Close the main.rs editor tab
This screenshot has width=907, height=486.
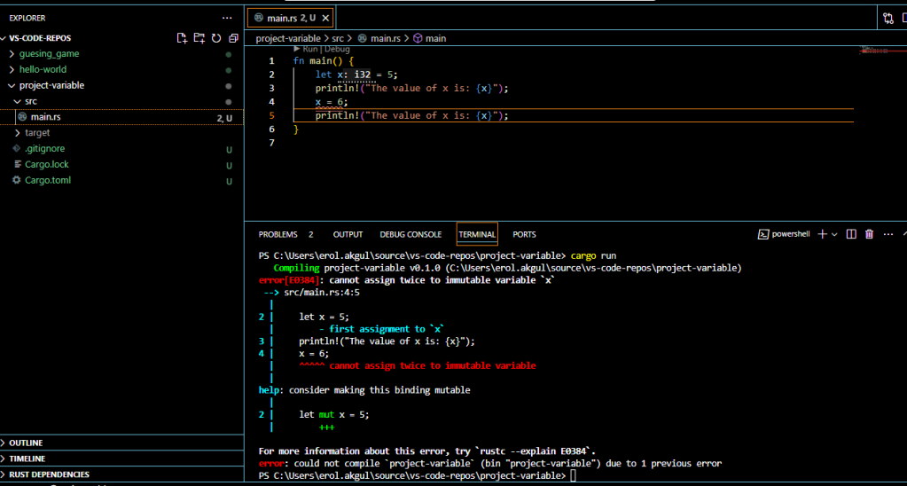pyautogui.click(x=324, y=18)
